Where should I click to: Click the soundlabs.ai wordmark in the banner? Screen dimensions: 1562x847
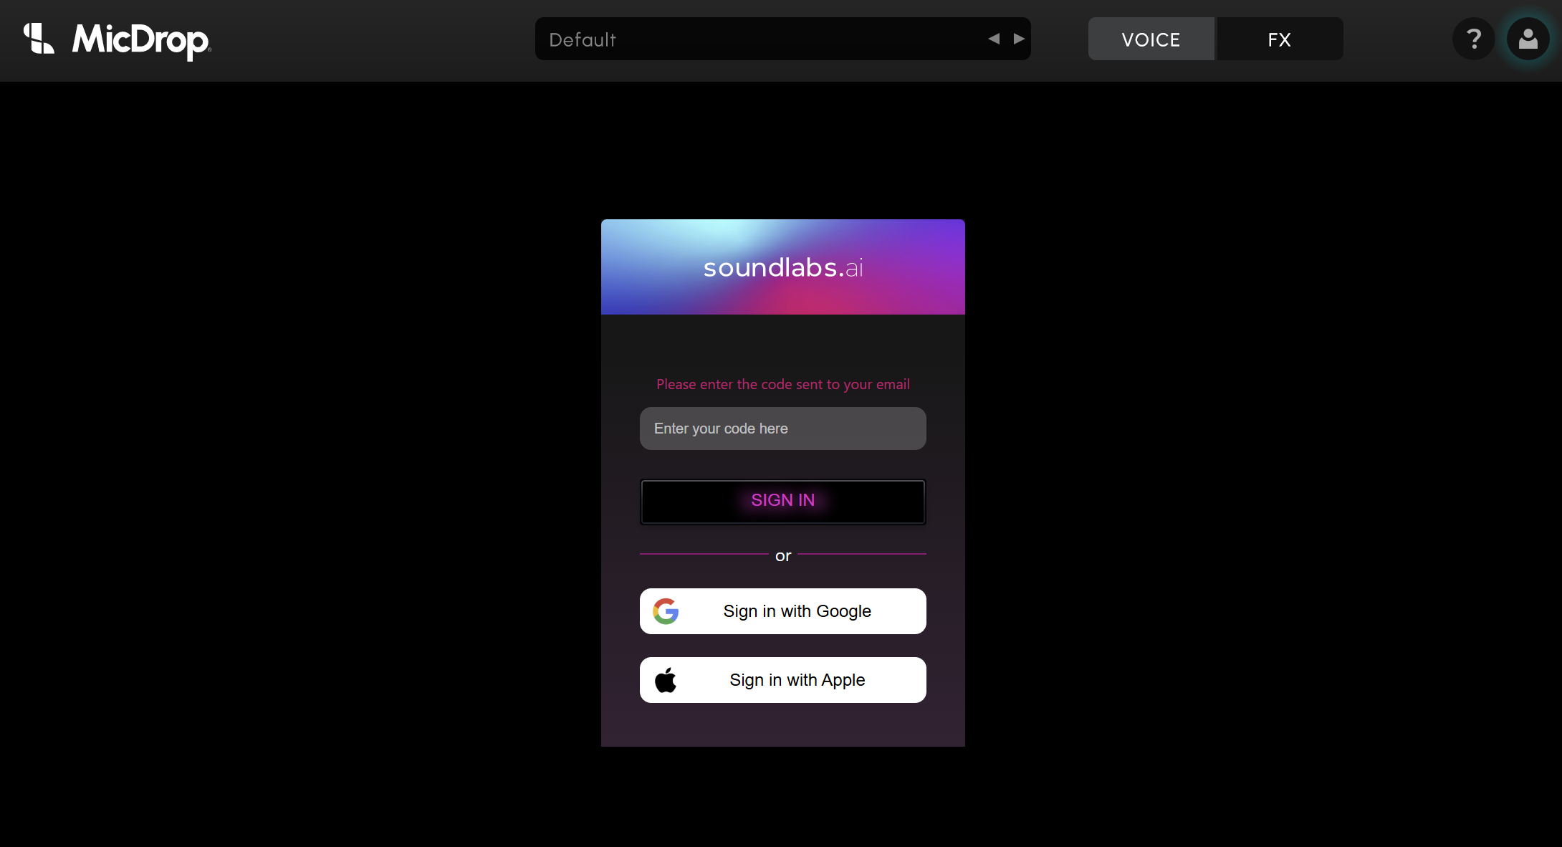[x=783, y=267]
